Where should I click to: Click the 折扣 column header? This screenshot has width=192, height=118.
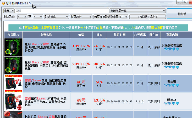pyautogui.click(x=99, y=35)
